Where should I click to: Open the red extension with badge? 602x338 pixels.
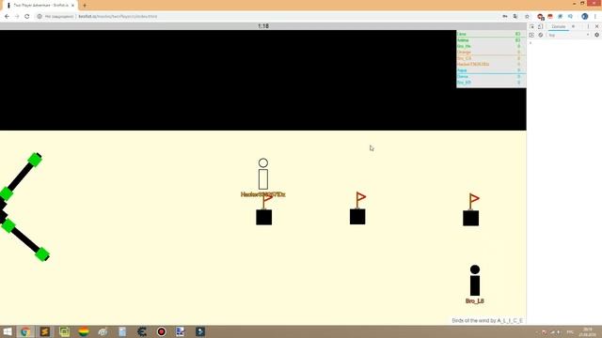pyautogui.click(x=541, y=17)
